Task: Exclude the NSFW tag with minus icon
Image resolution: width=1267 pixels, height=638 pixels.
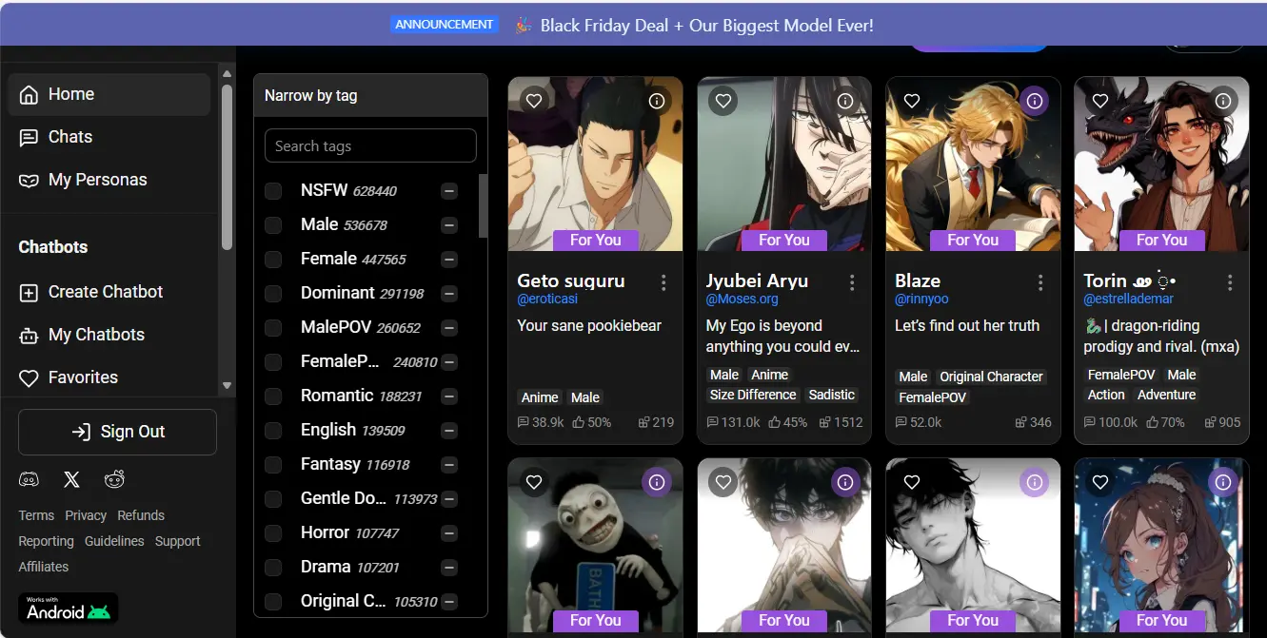Action: click(x=449, y=191)
